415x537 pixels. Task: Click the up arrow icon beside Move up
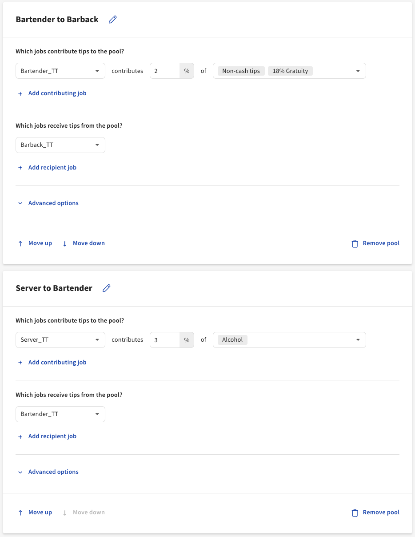(x=20, y=243)
